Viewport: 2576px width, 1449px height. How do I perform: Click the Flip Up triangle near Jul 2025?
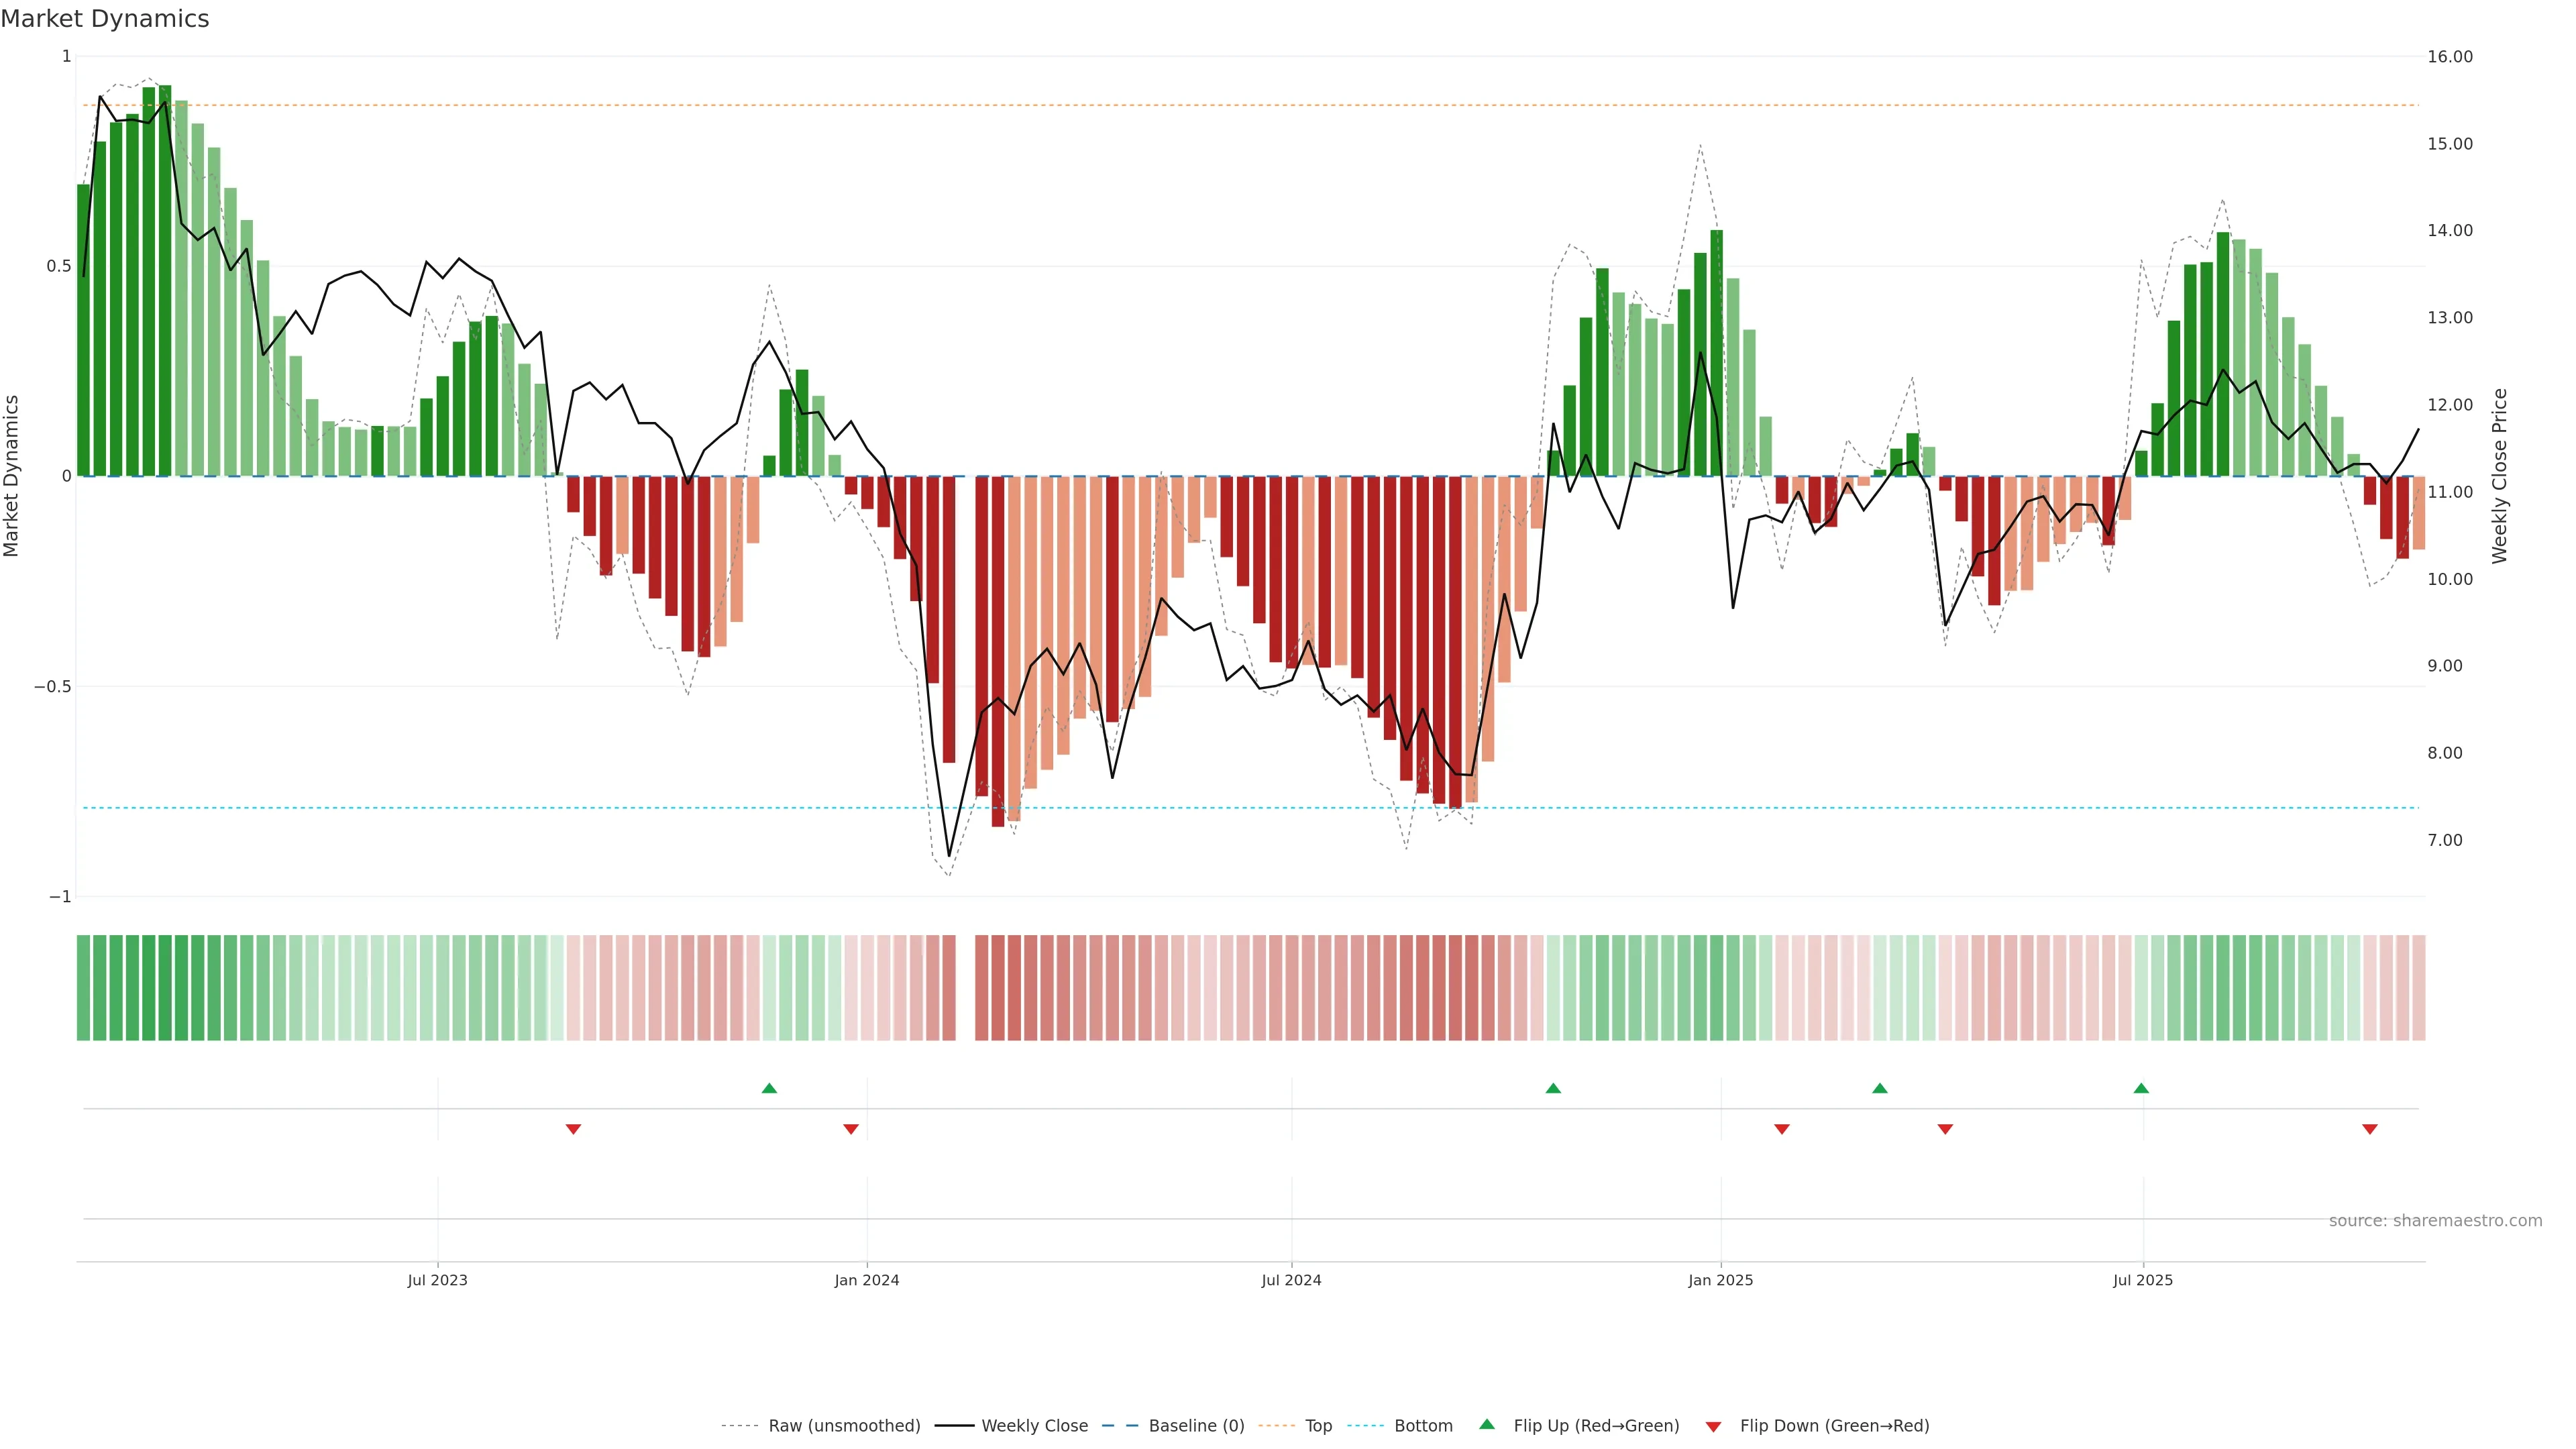pos(2141,1088)
